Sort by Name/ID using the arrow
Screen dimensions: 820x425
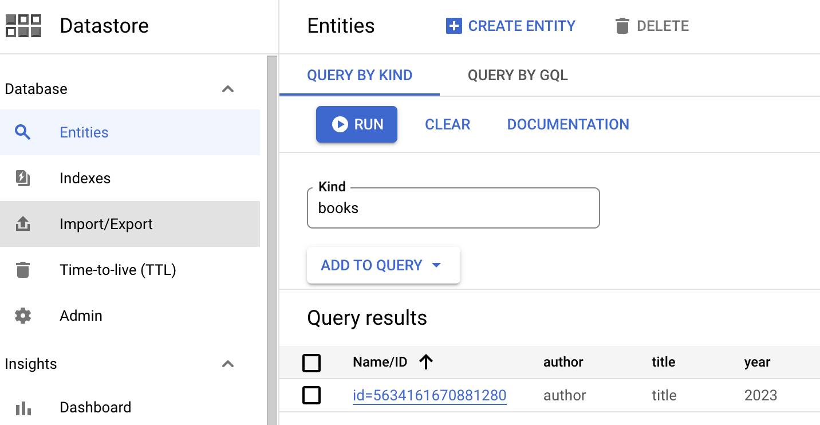(425, 362)
